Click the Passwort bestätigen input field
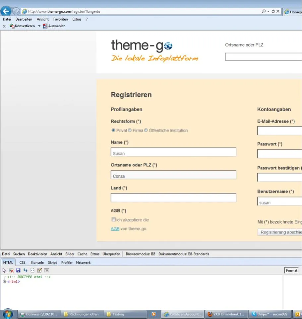The image size is (302, 319). click(279, 177)
